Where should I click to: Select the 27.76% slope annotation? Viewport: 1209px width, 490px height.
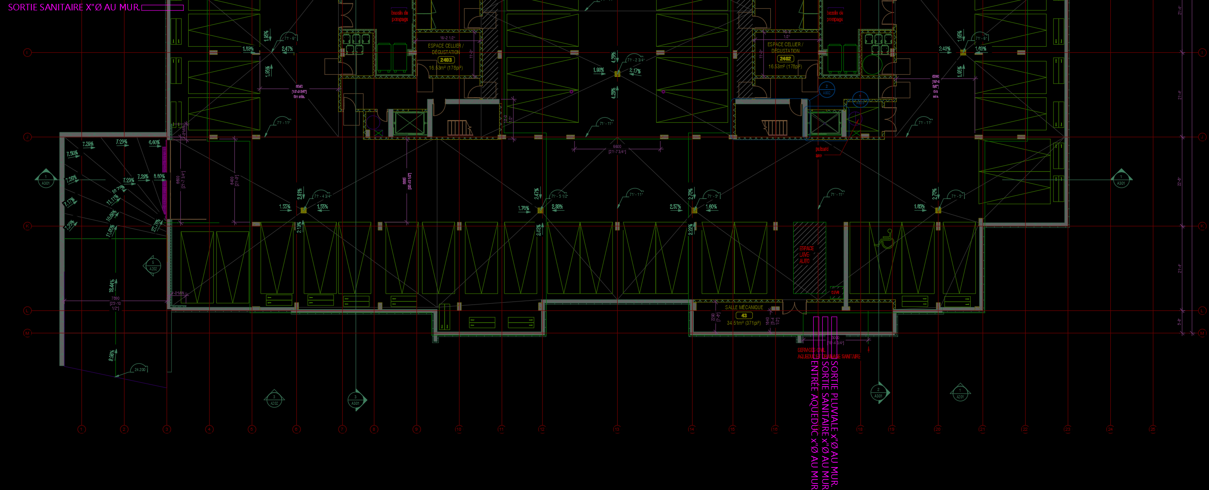click(x=156, y=225)
